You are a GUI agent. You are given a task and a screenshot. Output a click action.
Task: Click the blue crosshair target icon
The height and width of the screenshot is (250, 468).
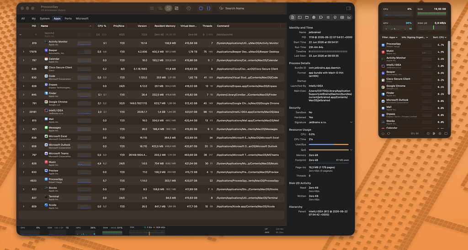tap(201, 8)
